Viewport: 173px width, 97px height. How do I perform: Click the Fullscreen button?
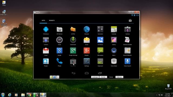pyautogui.click(x=119, y=77)
